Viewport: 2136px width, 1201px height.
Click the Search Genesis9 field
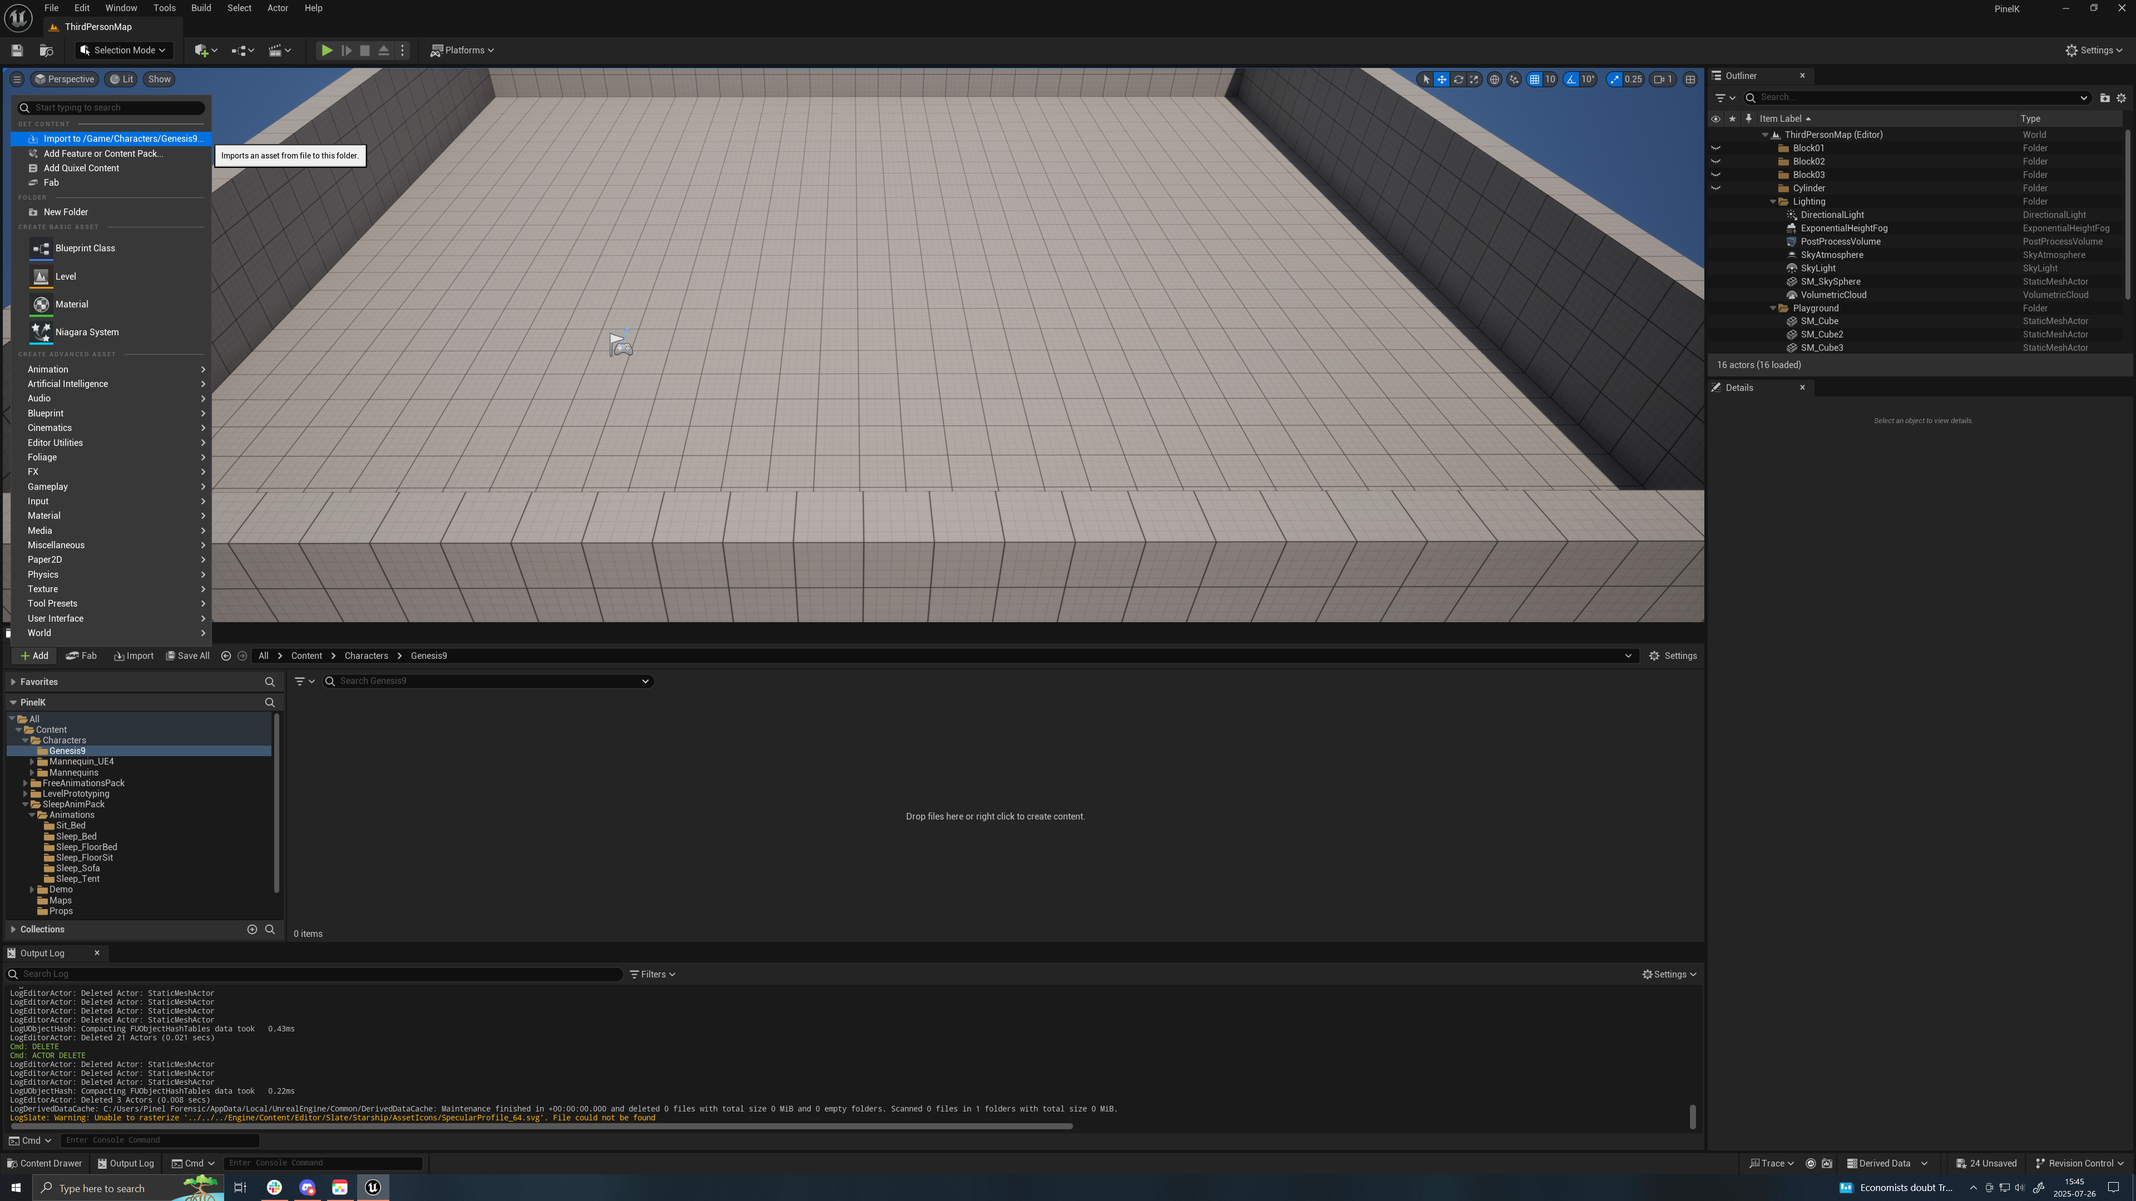tap(489, 681)
